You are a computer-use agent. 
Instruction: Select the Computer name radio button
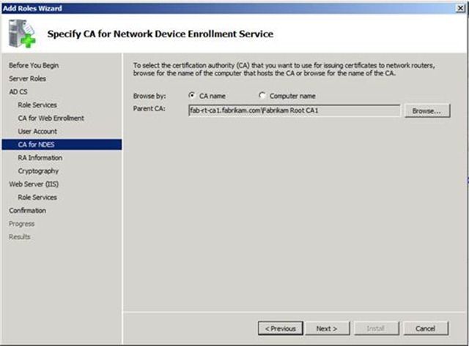(262, 95)
